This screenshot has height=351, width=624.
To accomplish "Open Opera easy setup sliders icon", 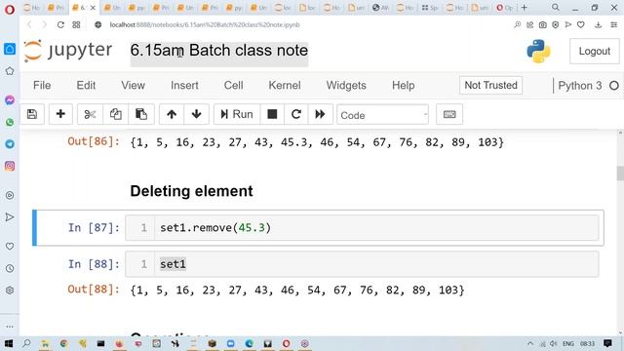I will point(613,24).
